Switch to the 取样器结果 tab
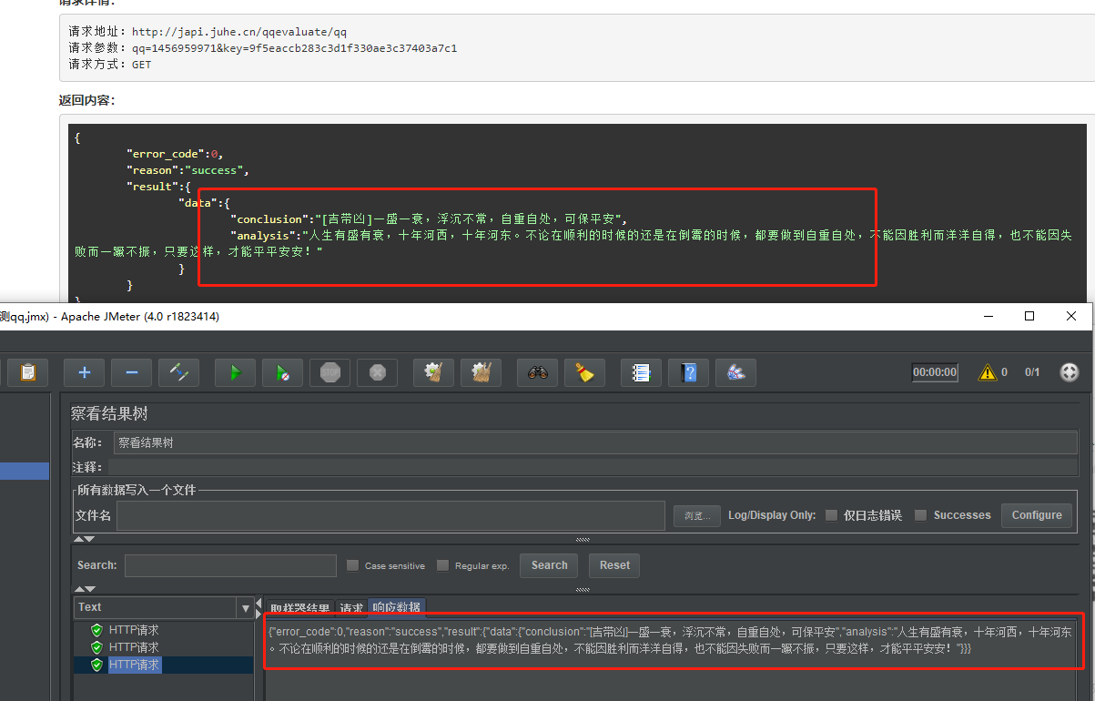Screen dimensions: 1095x701 tap(299, 608)
